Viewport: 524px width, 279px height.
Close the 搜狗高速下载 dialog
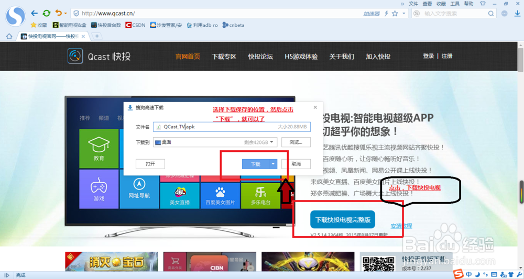(x=315, y=107)
